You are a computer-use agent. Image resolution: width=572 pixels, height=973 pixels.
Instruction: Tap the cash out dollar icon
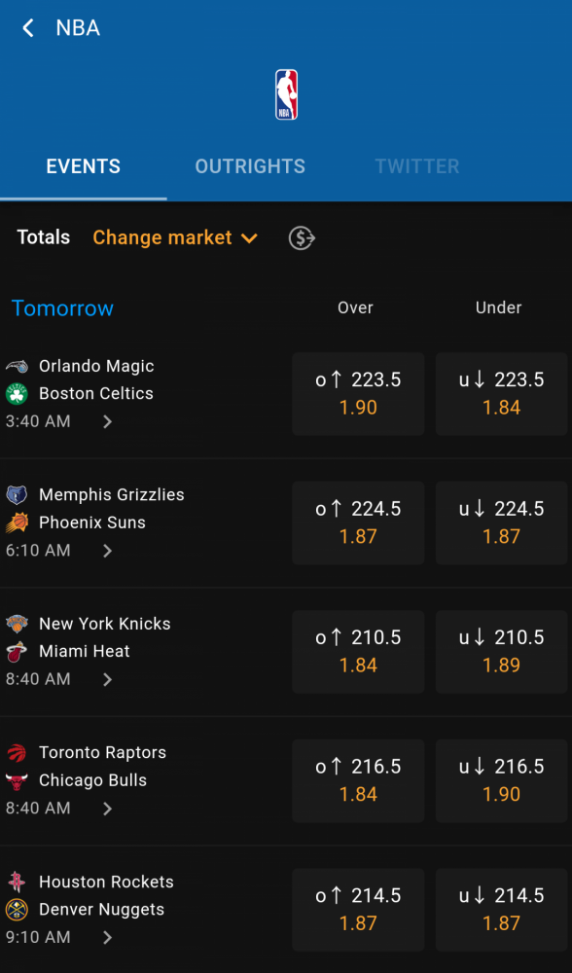(x=303, y=237)
